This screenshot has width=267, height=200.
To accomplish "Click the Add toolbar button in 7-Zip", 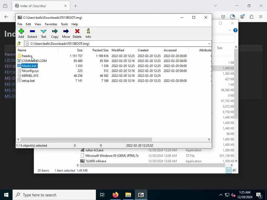I will [21, 33].
